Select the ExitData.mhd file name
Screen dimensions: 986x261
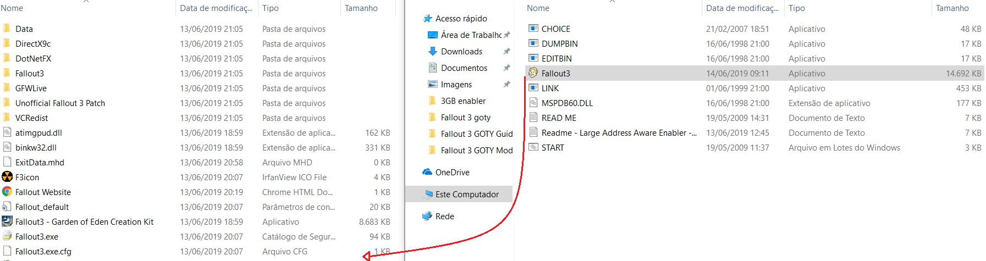40,162
